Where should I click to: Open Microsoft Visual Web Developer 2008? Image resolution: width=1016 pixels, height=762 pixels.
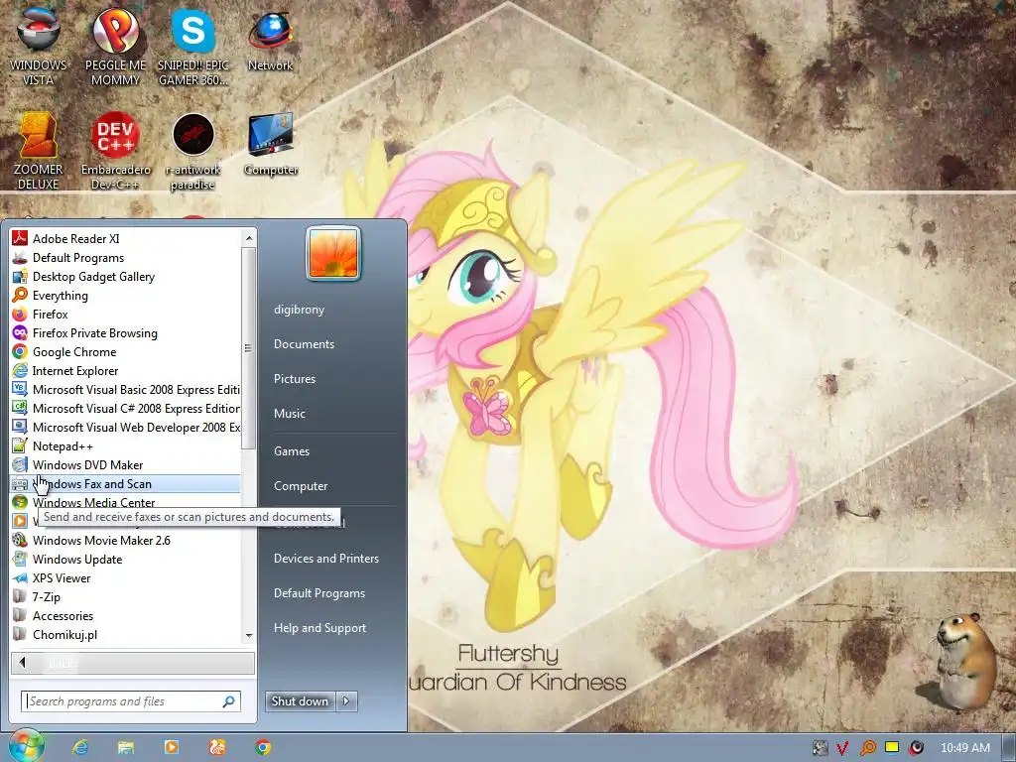coord(124,427)
